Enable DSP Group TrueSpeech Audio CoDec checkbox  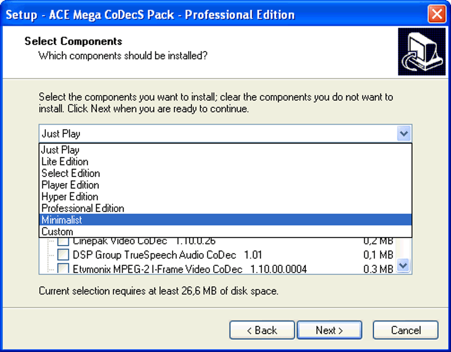[x=63, y=255]
